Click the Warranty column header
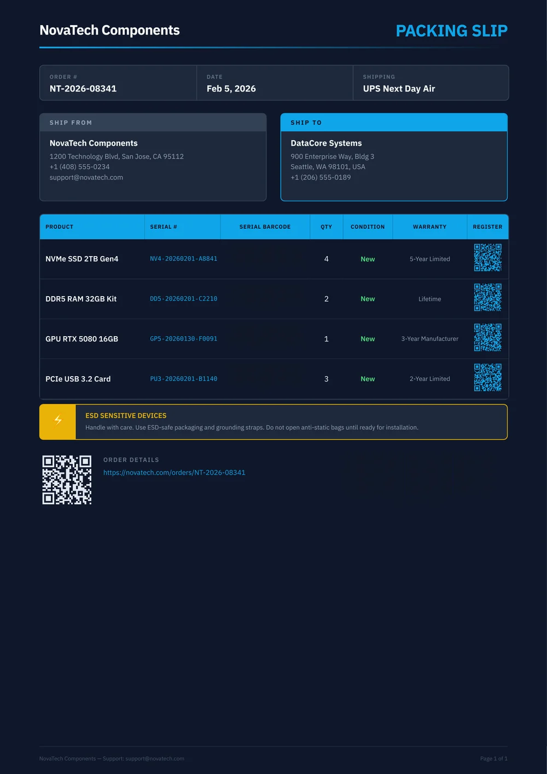Image resolution: width=547 pixels, height=774 pixels. (x=429, y=227)
